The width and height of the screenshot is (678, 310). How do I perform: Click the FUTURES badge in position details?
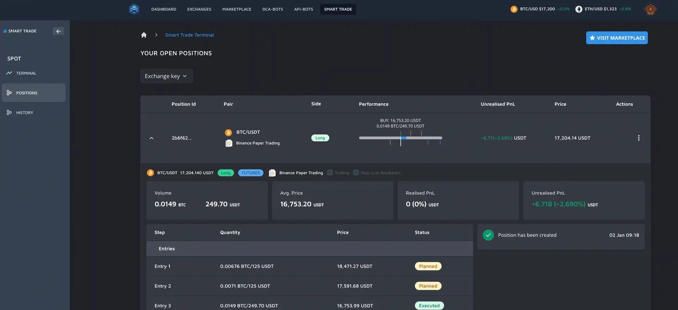point(250,173)
